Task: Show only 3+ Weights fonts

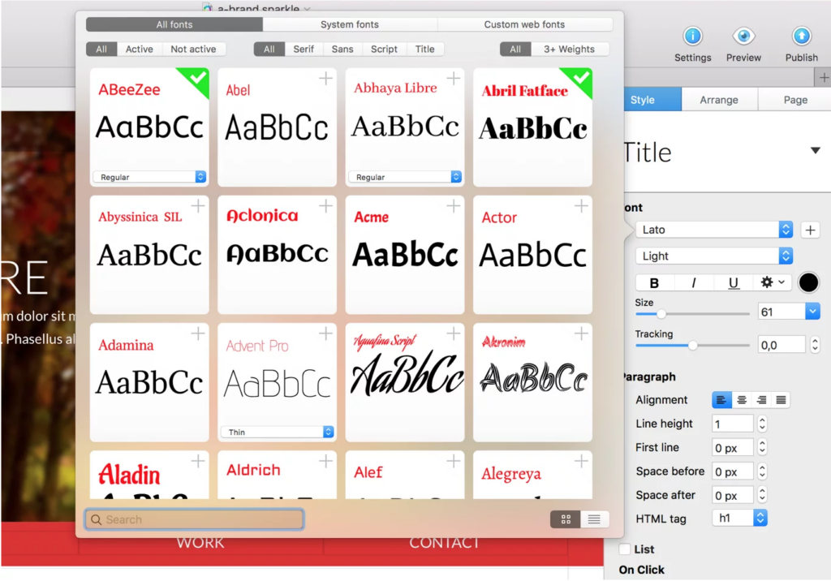Action: pos(569,49)
